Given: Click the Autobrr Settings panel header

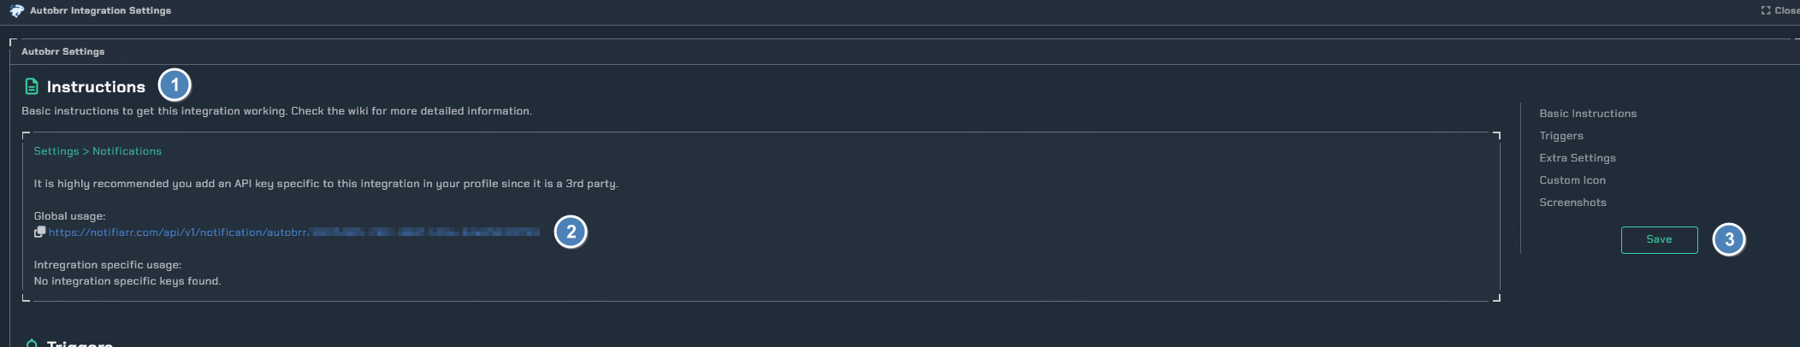Looking at the screenshot, I should click(62, 51).
